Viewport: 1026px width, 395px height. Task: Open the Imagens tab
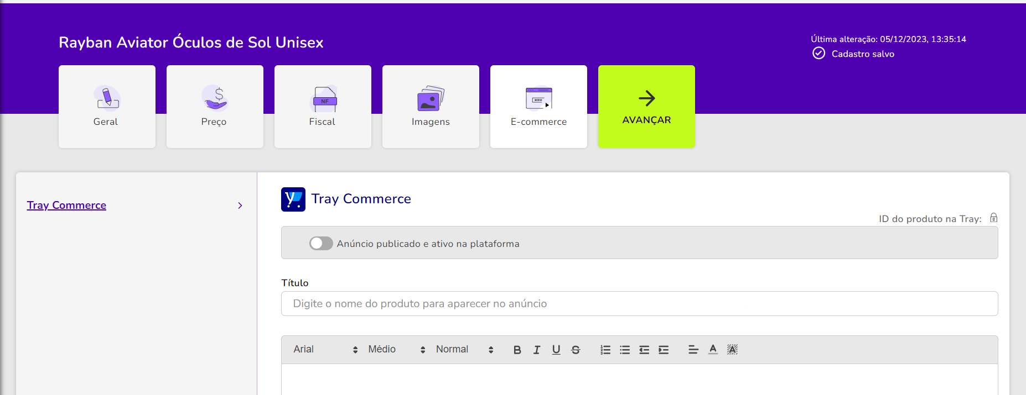[x=431, y=107]
